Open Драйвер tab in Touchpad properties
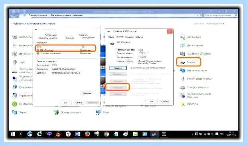The width and height of the screenshot is (247, 146). [120, 37]
